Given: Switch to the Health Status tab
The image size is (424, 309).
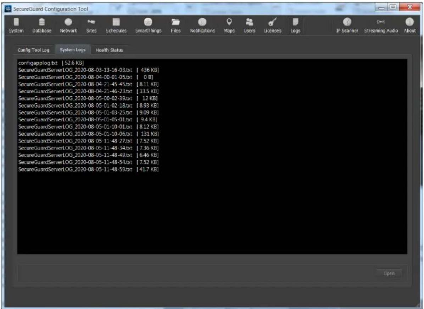Looking at the screenshot, I should click(x=109, y=50).
